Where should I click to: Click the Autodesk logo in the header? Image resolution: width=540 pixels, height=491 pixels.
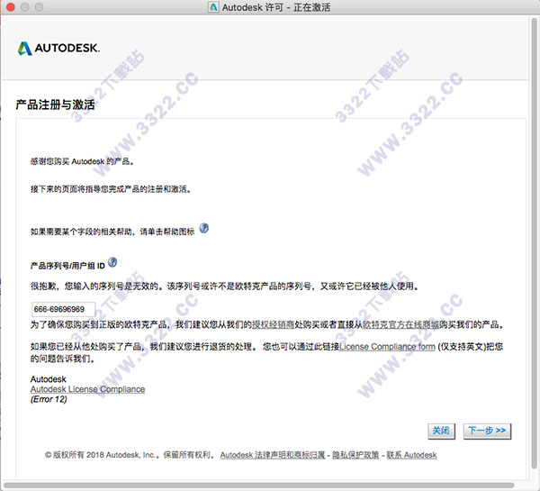pyautogui.click(x=58, y=49)
